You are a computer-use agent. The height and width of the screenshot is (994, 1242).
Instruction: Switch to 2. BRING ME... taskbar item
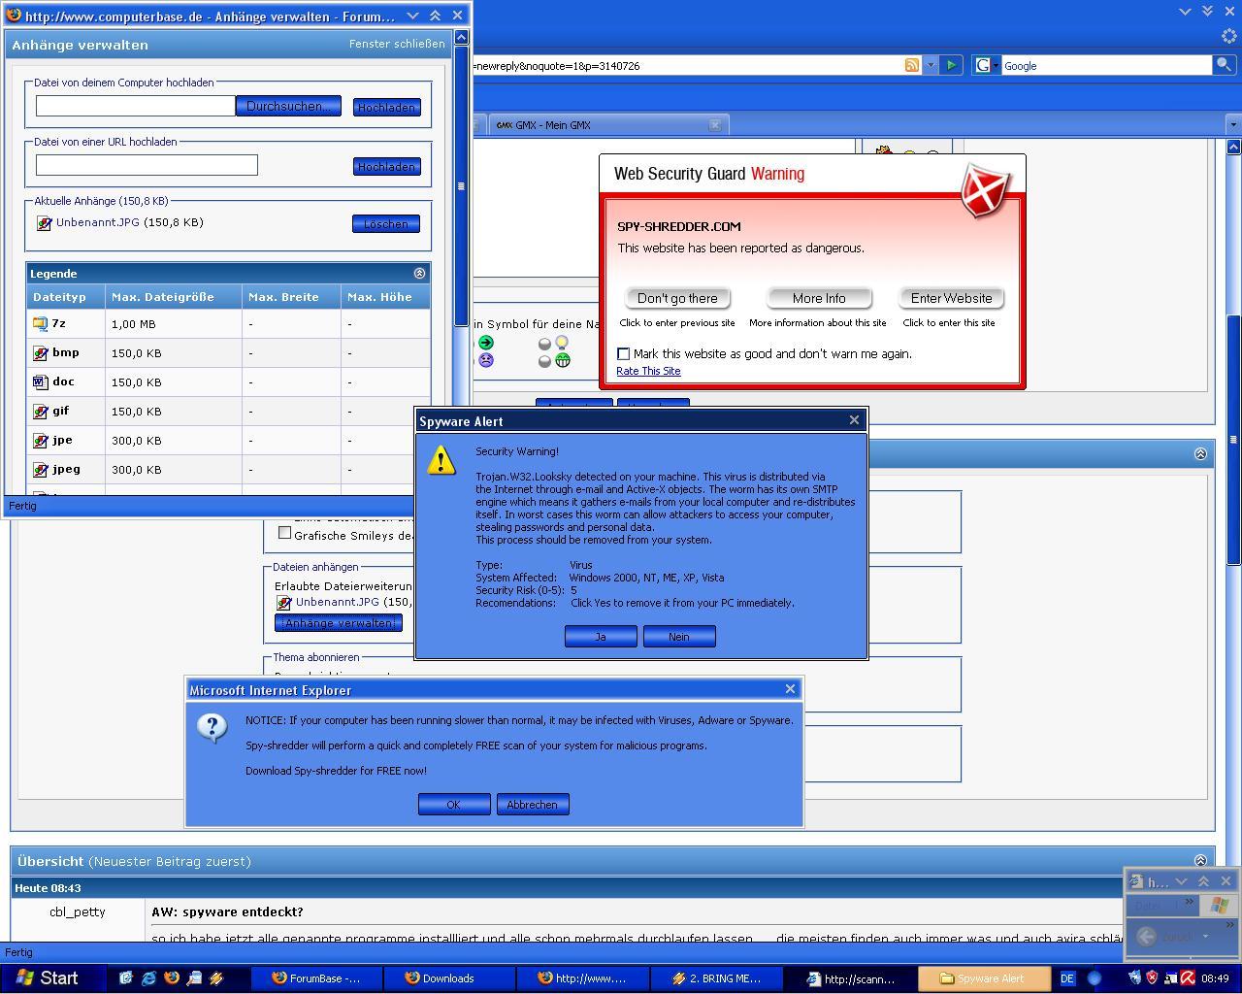(x=716, y=978)
